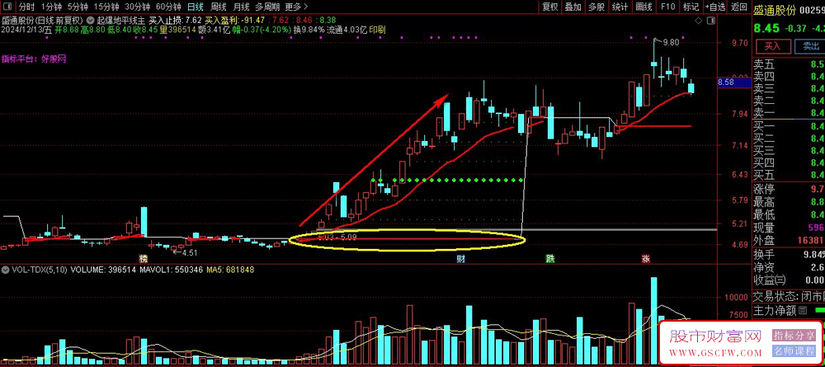Select the 1分钟 period tab
The image size is (825, 367).
pyautogui.click(x=51, y=7)
